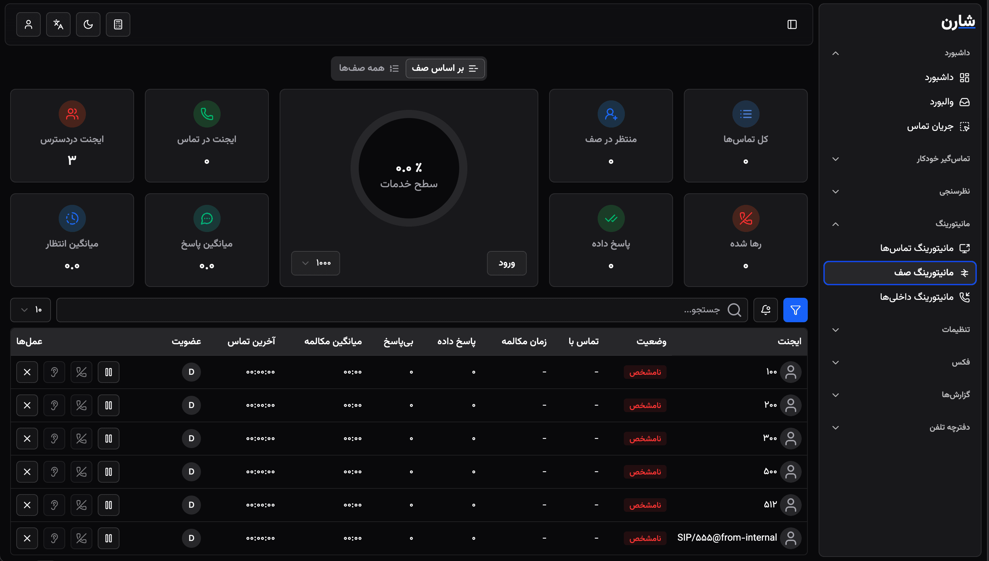
Task: Expand the «تماس‌گیر خودکار» section
Action: point(901,159)
